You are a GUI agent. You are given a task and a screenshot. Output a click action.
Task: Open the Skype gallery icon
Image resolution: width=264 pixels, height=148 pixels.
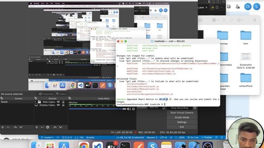point(229,7)
